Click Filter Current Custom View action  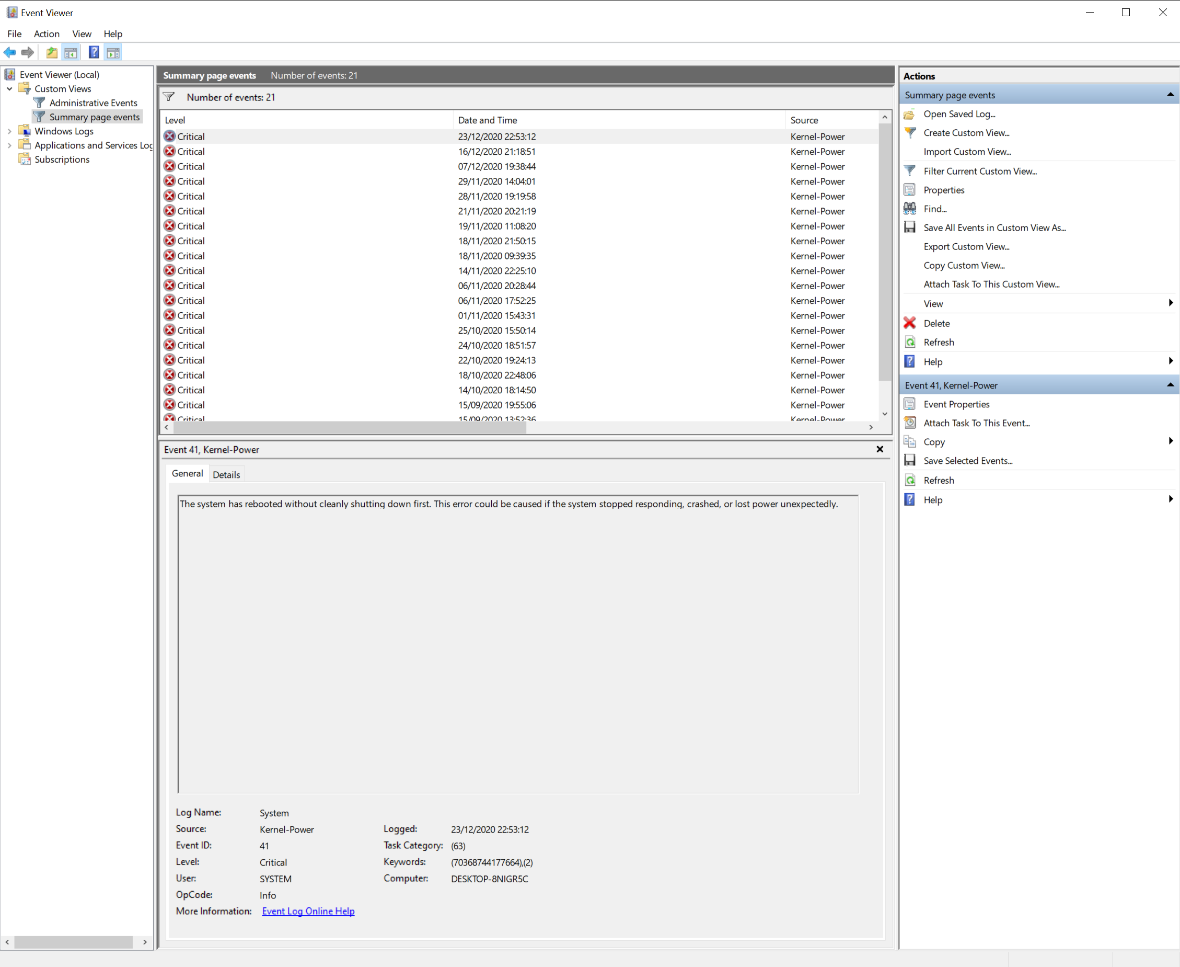[x=980, y=171]
